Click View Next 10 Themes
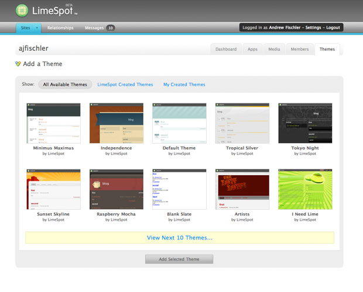Image resolution: width=363 pixels, height=292 pixels. click(x=180, y=238)
